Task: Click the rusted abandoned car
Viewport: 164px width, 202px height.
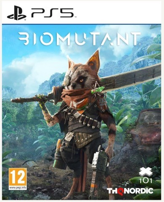Action: pyautogui.click(x=147, y=129)
